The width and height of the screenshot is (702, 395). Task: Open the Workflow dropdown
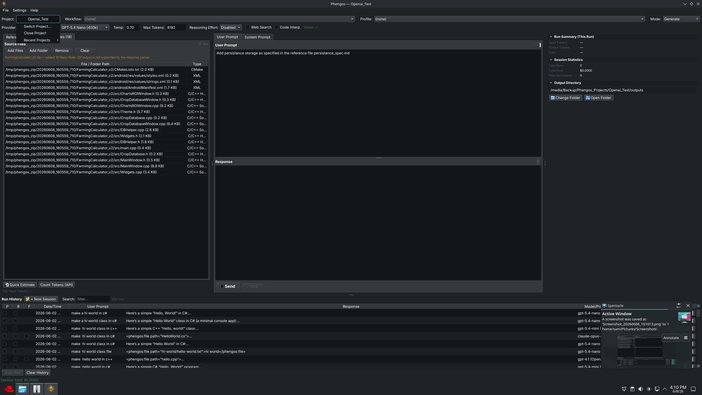click(x=219, y=19)
